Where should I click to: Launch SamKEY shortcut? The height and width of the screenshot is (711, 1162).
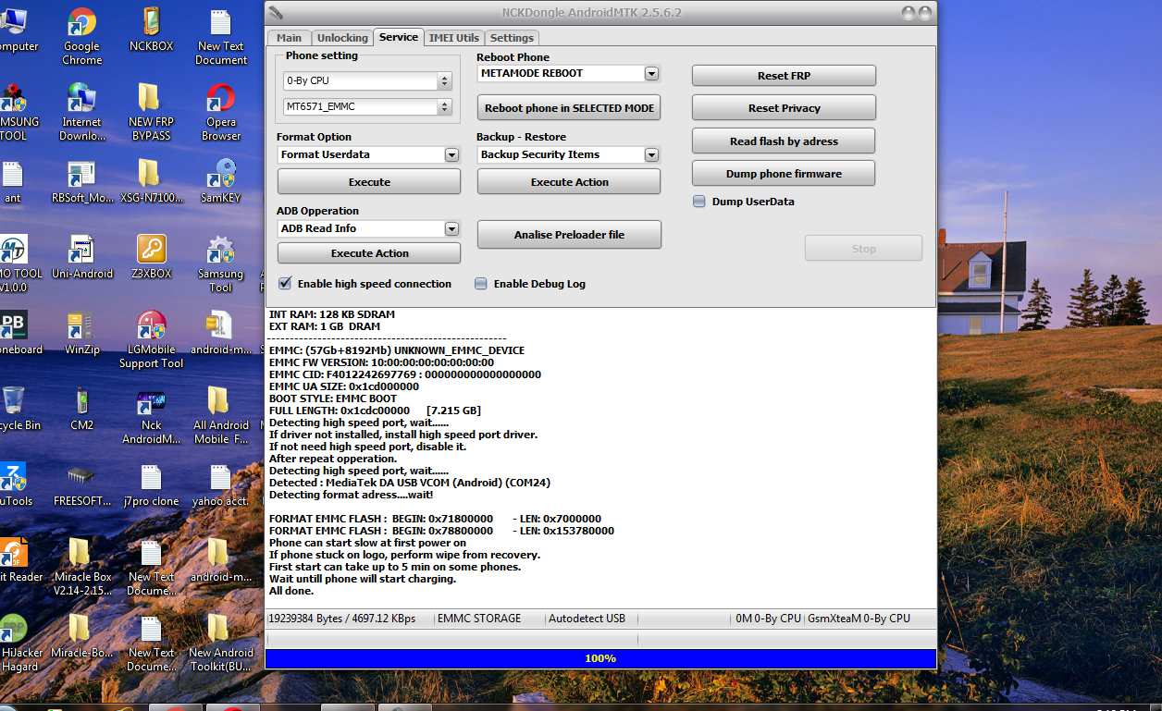click(221, 181)
